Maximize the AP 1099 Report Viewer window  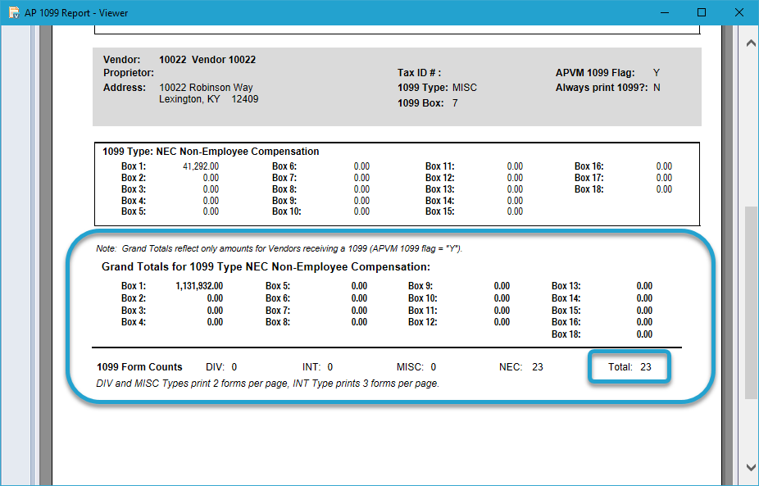coord(702,12)
